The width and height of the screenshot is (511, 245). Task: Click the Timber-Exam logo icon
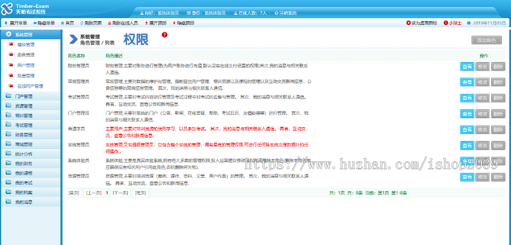(x=7, y=9)
